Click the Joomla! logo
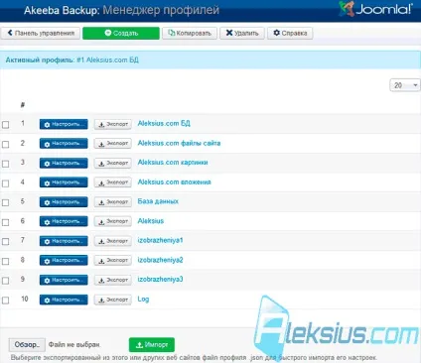The width and height of the screenshot is (421, 363). 375,9
